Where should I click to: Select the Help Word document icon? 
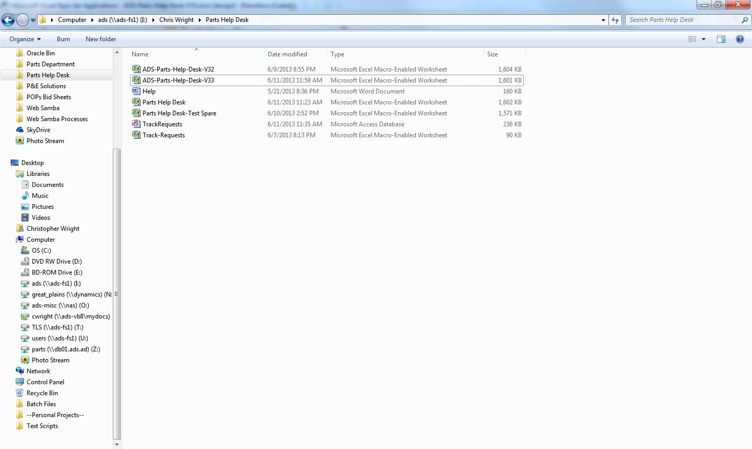pos(136,91)
